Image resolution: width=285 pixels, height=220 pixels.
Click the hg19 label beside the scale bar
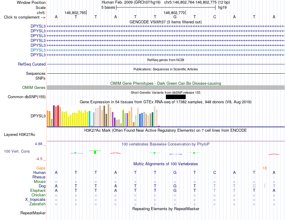(222, 7)
